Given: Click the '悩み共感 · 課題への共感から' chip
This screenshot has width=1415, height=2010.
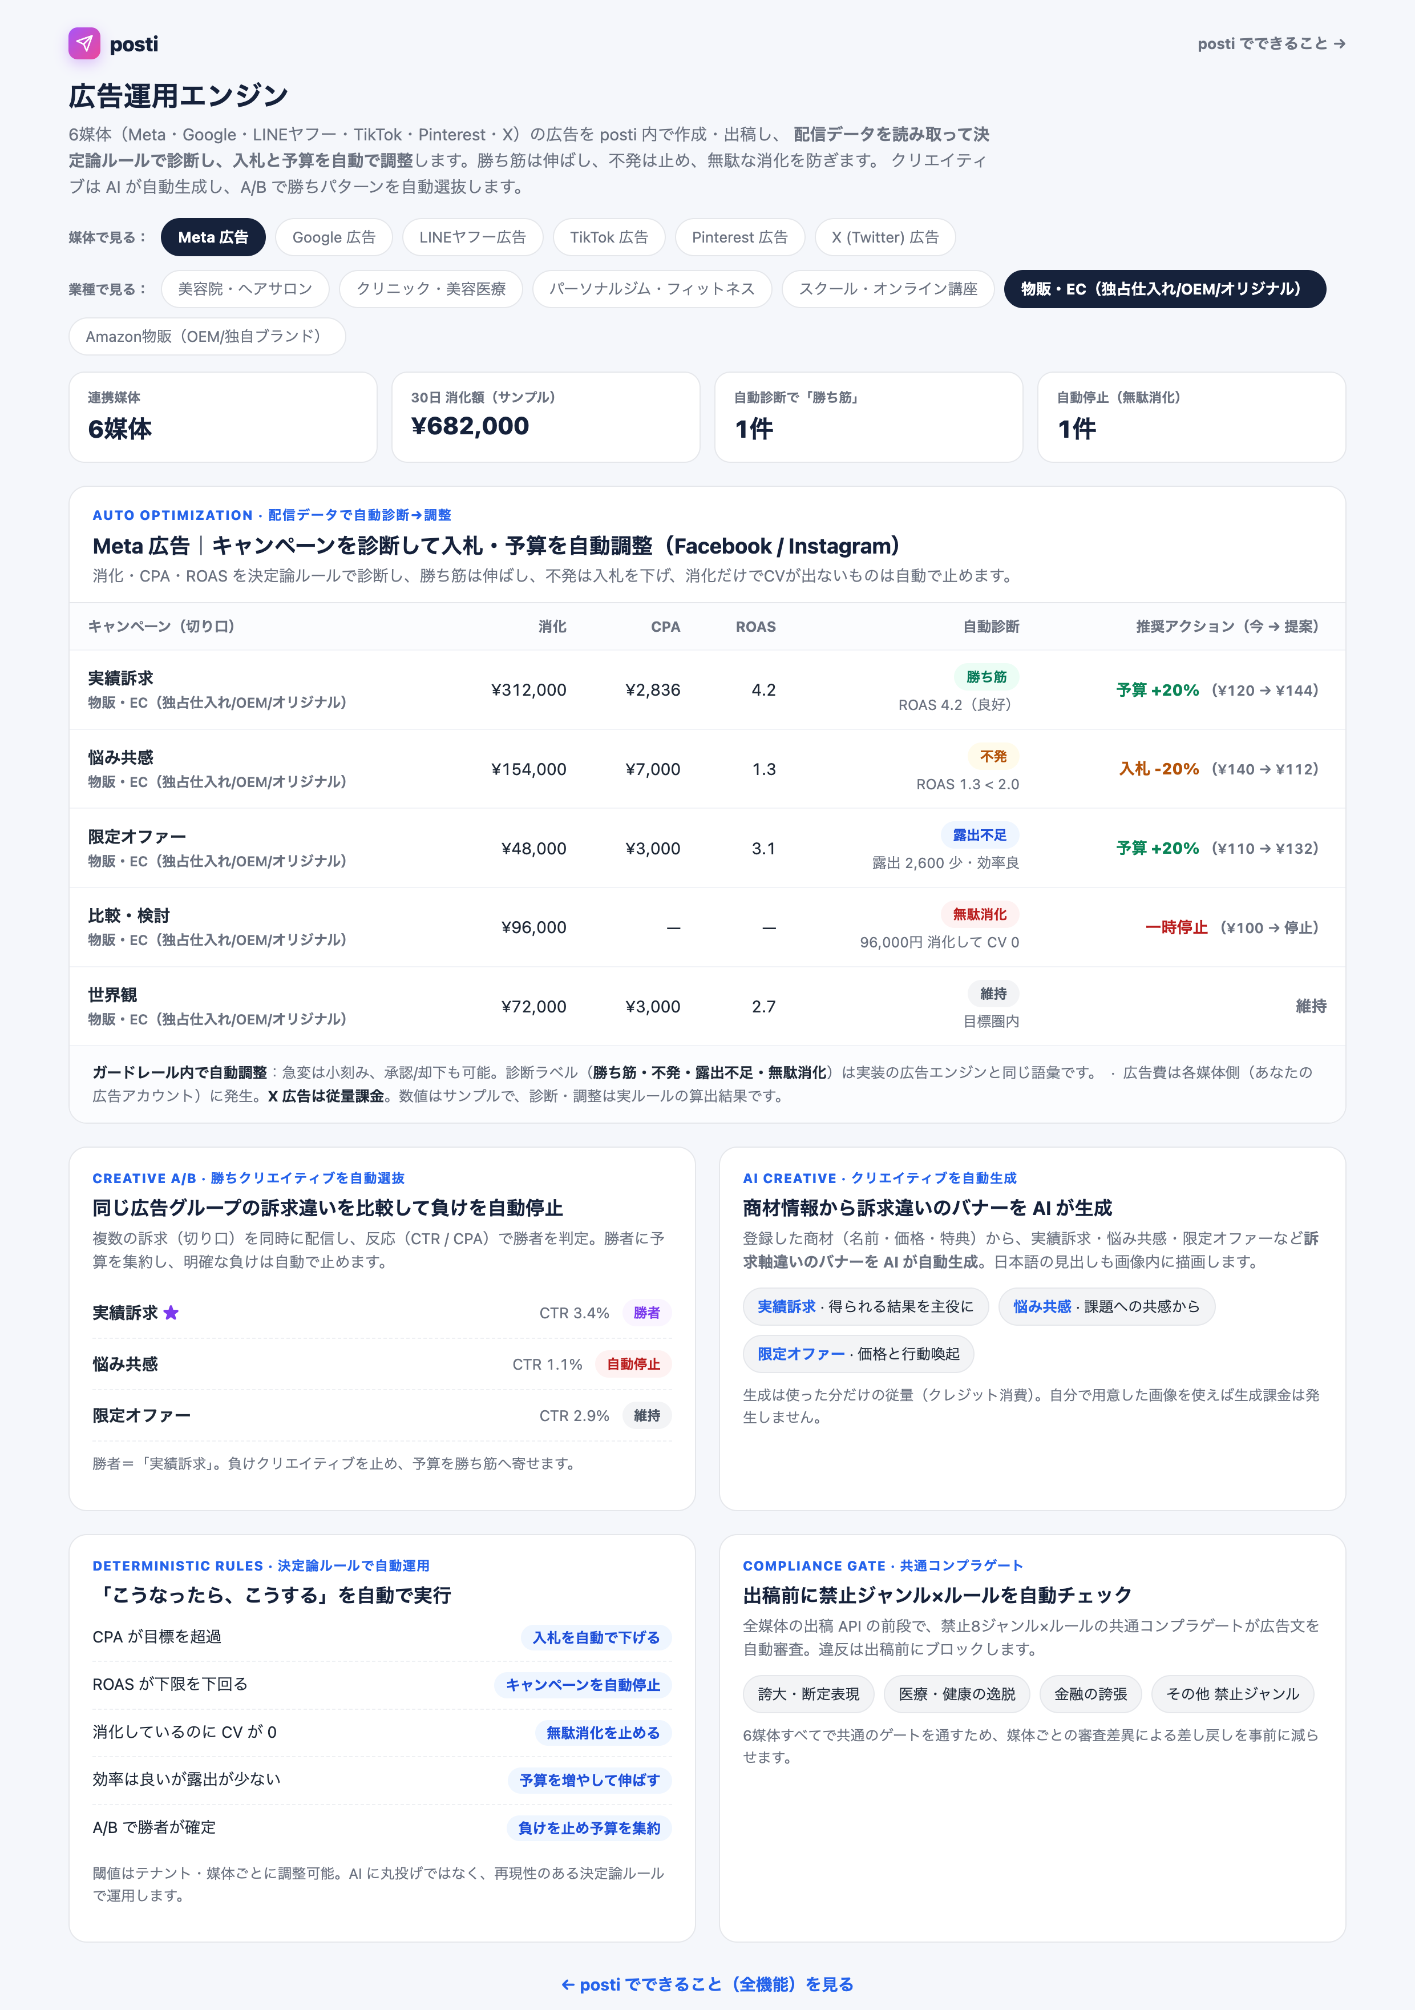Looking at the screenshot, I should click(1106, 1306).
